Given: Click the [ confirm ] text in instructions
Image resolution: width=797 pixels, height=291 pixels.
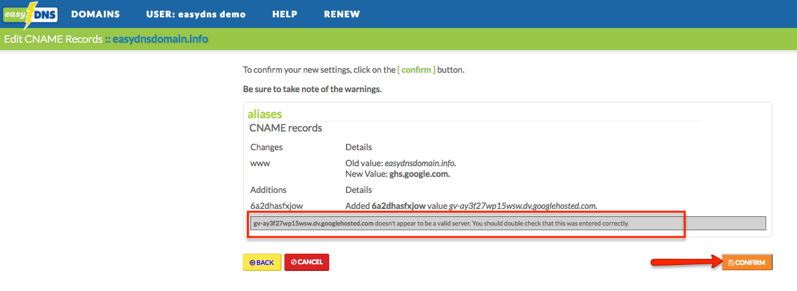Looking at the screenshot, I should click(x=416, y=70).
